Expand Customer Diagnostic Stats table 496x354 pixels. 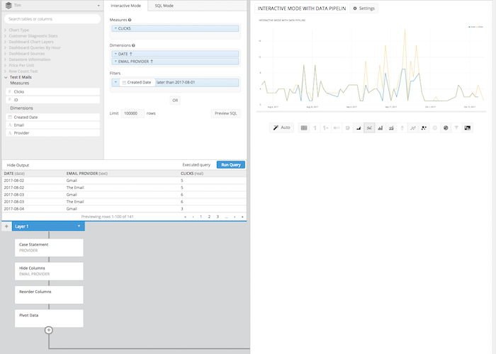6,36
